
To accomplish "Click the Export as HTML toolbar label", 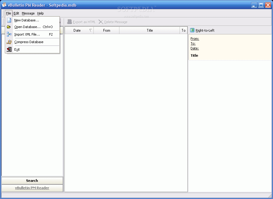I will tap(84, 22).
